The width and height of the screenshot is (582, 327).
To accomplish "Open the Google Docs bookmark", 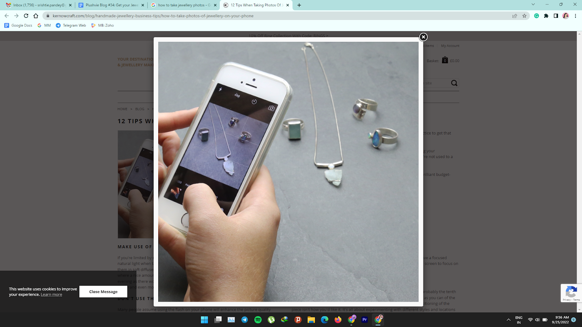I will click(x=18, y=25).
